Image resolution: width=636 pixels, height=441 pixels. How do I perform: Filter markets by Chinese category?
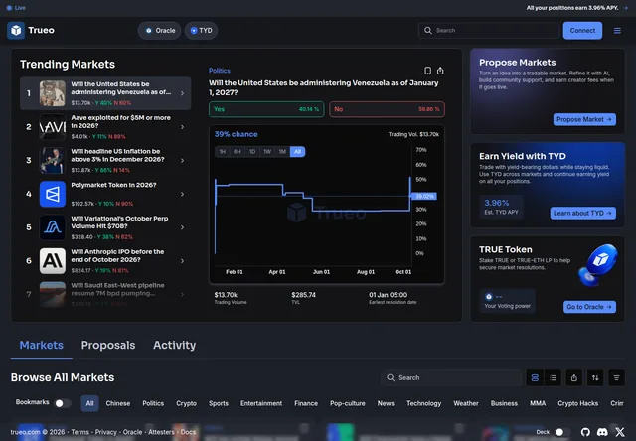point(118,403)
